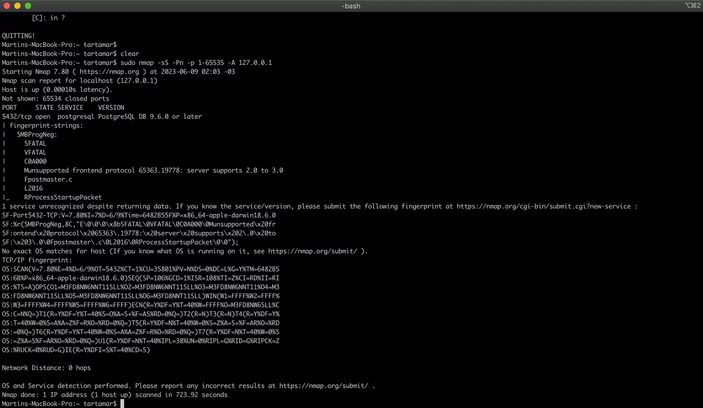Minimize Terminal using the yellow button
Screen dimensions: 703x408
17,6
